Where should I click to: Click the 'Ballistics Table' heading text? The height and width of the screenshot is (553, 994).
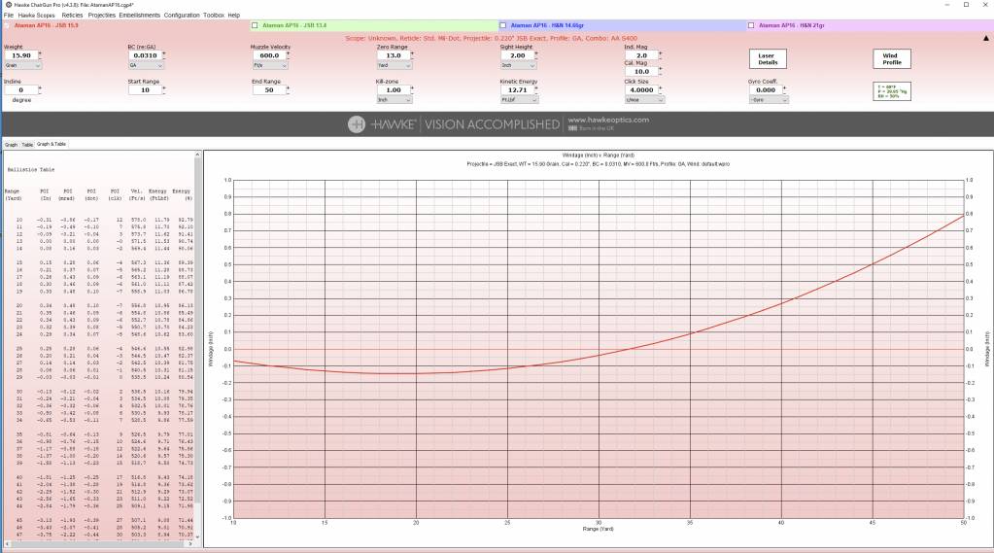(30, 170)
